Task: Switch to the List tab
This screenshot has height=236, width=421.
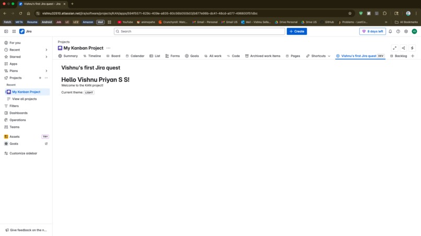Action: [155, 56]
